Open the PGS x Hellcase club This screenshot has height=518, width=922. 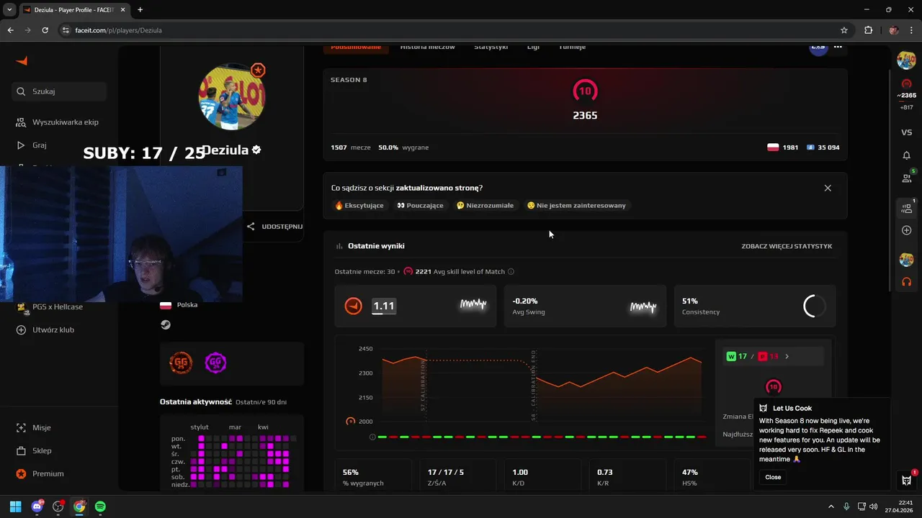(50, 306)
